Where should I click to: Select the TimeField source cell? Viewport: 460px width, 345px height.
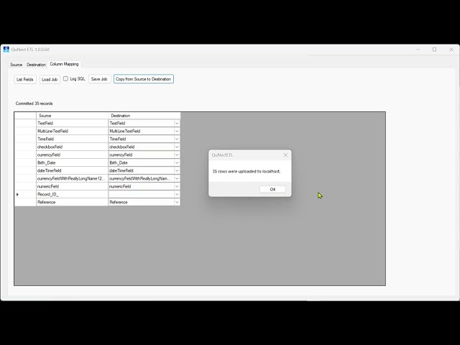point(72,139)
